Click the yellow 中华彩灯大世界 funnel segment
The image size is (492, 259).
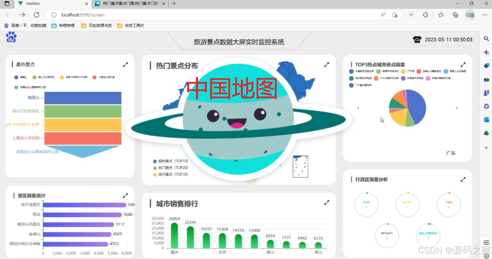pos(83,125)
